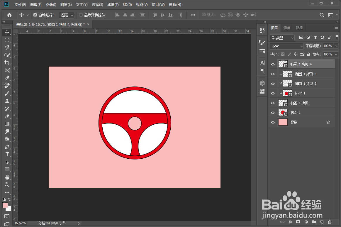This screenshot has width=341, height=227.
Task: Select the Hand tool
Action: (x=7, y=177)
